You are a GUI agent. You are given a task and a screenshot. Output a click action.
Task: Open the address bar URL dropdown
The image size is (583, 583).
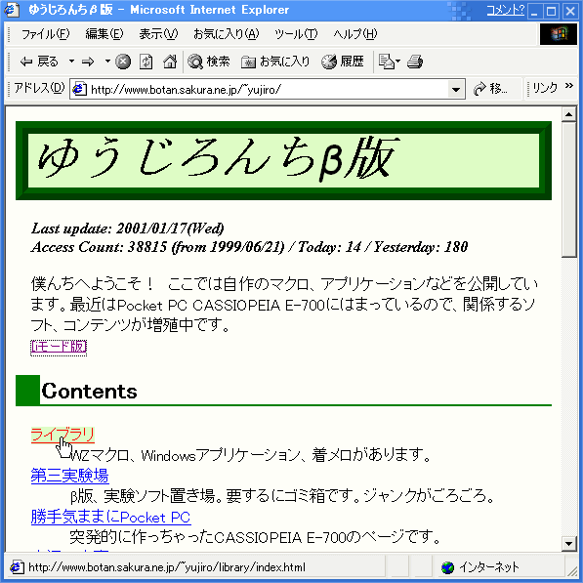(x=456, y=89)
